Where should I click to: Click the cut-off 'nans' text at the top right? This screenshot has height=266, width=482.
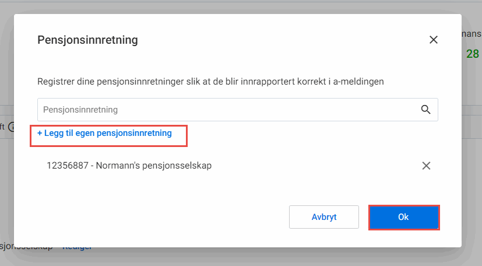[x=472, y=33]
